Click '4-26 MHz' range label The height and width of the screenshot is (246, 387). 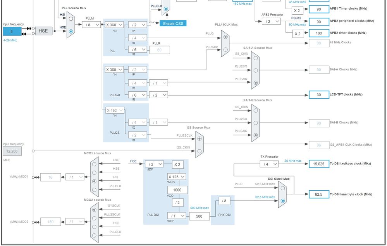pyautogui.click(x=10, y=40)
